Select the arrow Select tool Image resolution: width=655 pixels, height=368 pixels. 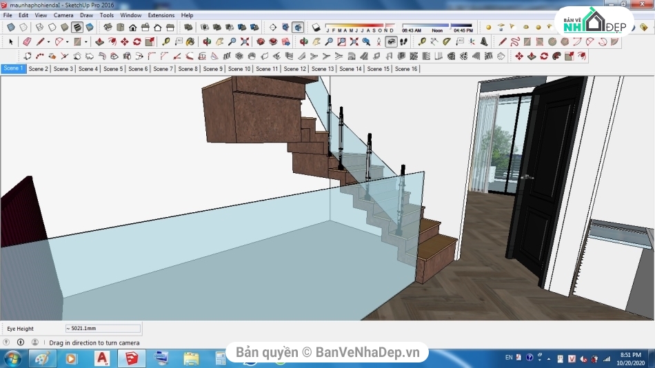pos(11,42)
